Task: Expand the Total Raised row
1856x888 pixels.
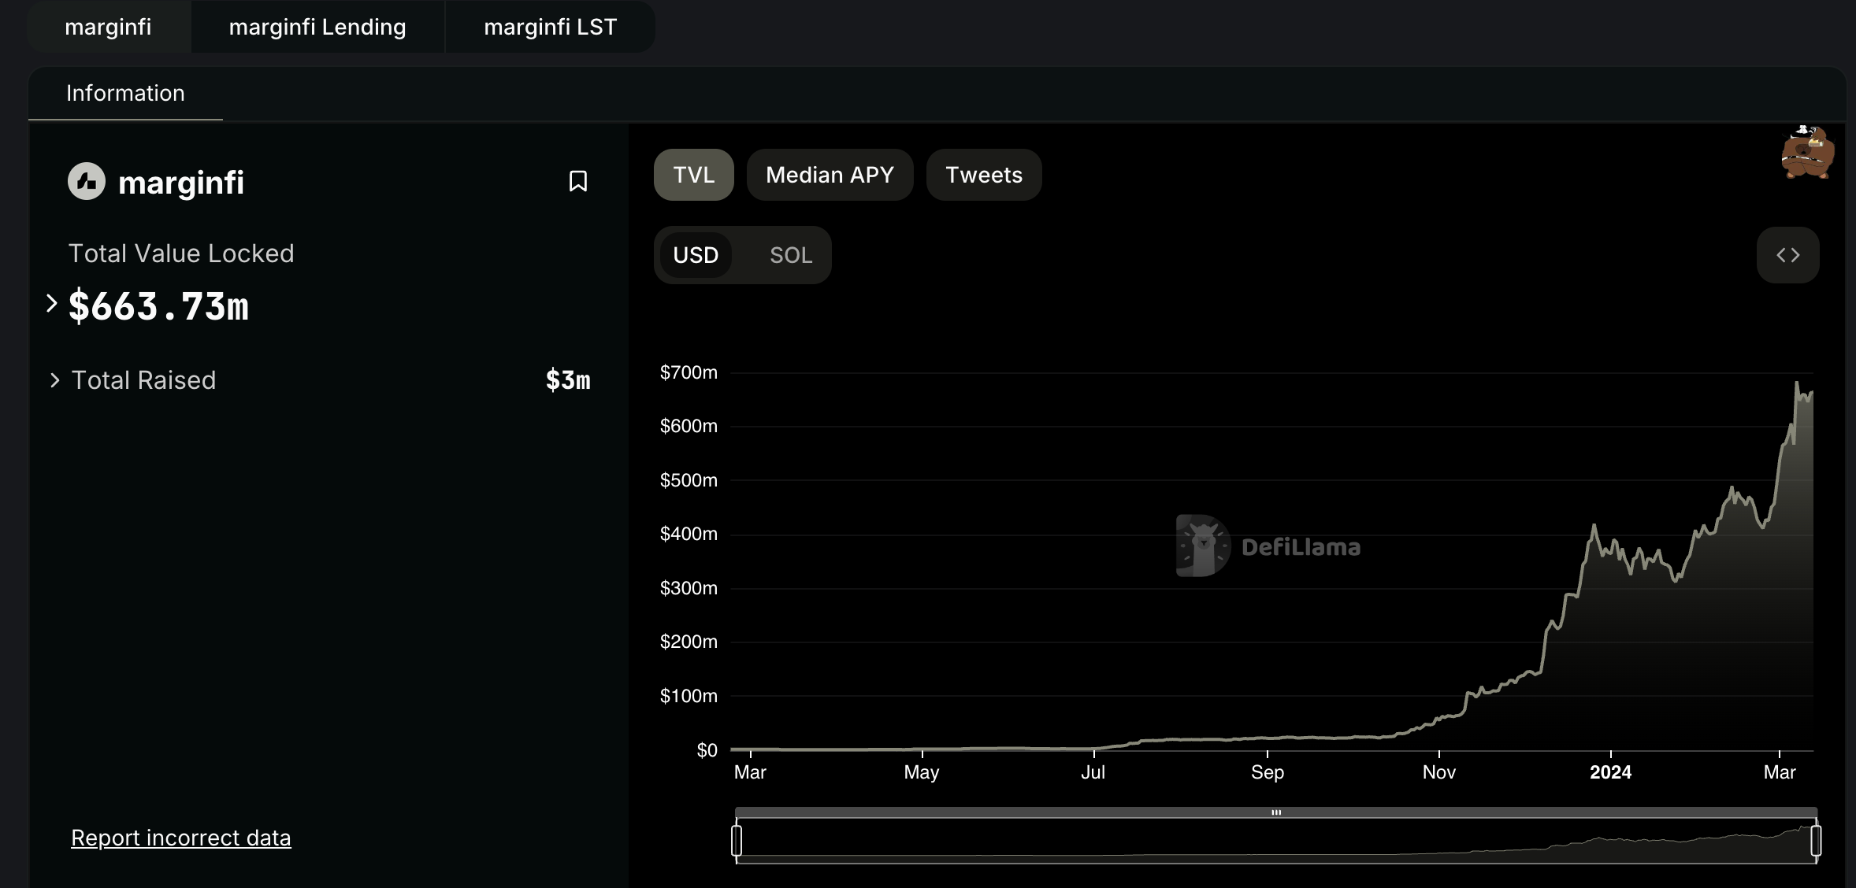Action: click(55, 380)
